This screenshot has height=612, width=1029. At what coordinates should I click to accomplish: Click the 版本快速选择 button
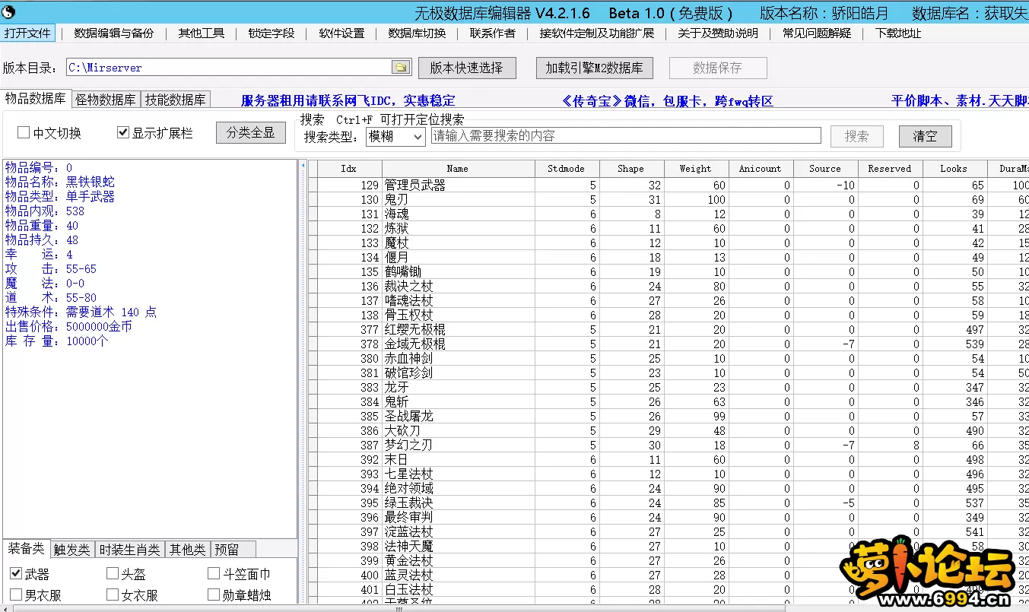[467, 68]
